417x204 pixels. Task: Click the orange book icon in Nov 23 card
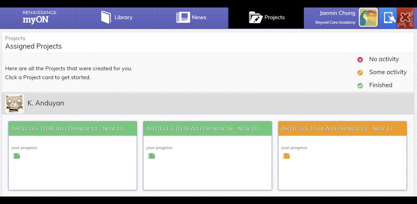[286, 156]
